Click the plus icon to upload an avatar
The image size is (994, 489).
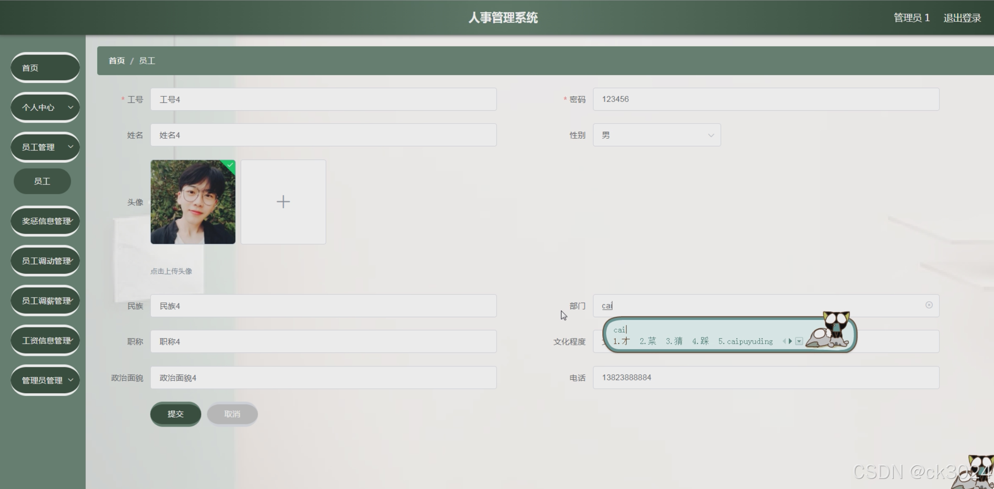(x=283, y=202)
